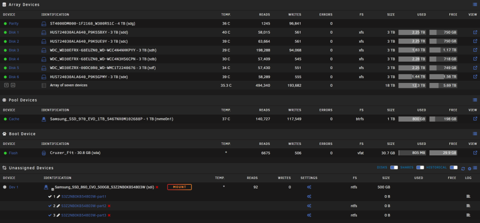Click the up-arrow button in Array of seven devices row
The image size is (480, 223).
13,85
